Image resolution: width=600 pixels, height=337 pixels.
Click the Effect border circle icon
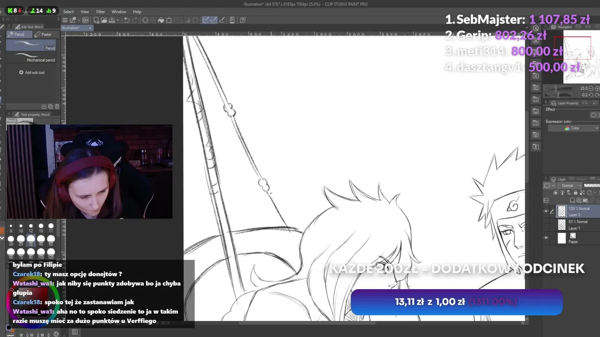tap(593, 115)
